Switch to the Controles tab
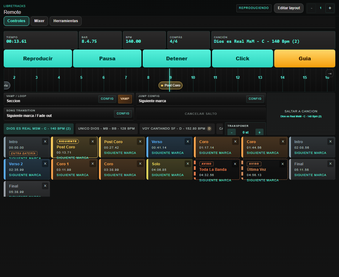The width and height of the screenshot is (339, 277). click(16, 21)
